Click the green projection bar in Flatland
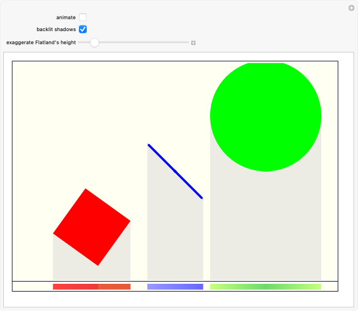This screenshot has height=311, width=358. pyautogui.click(x=266, y=287)
